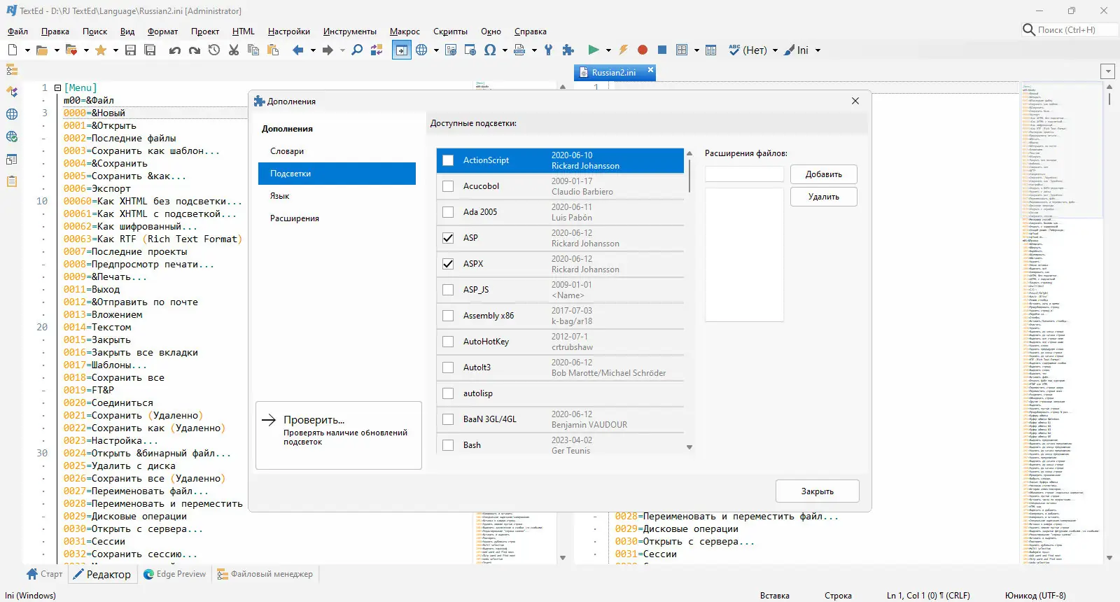Click the Удалить button

coord(824,197)
